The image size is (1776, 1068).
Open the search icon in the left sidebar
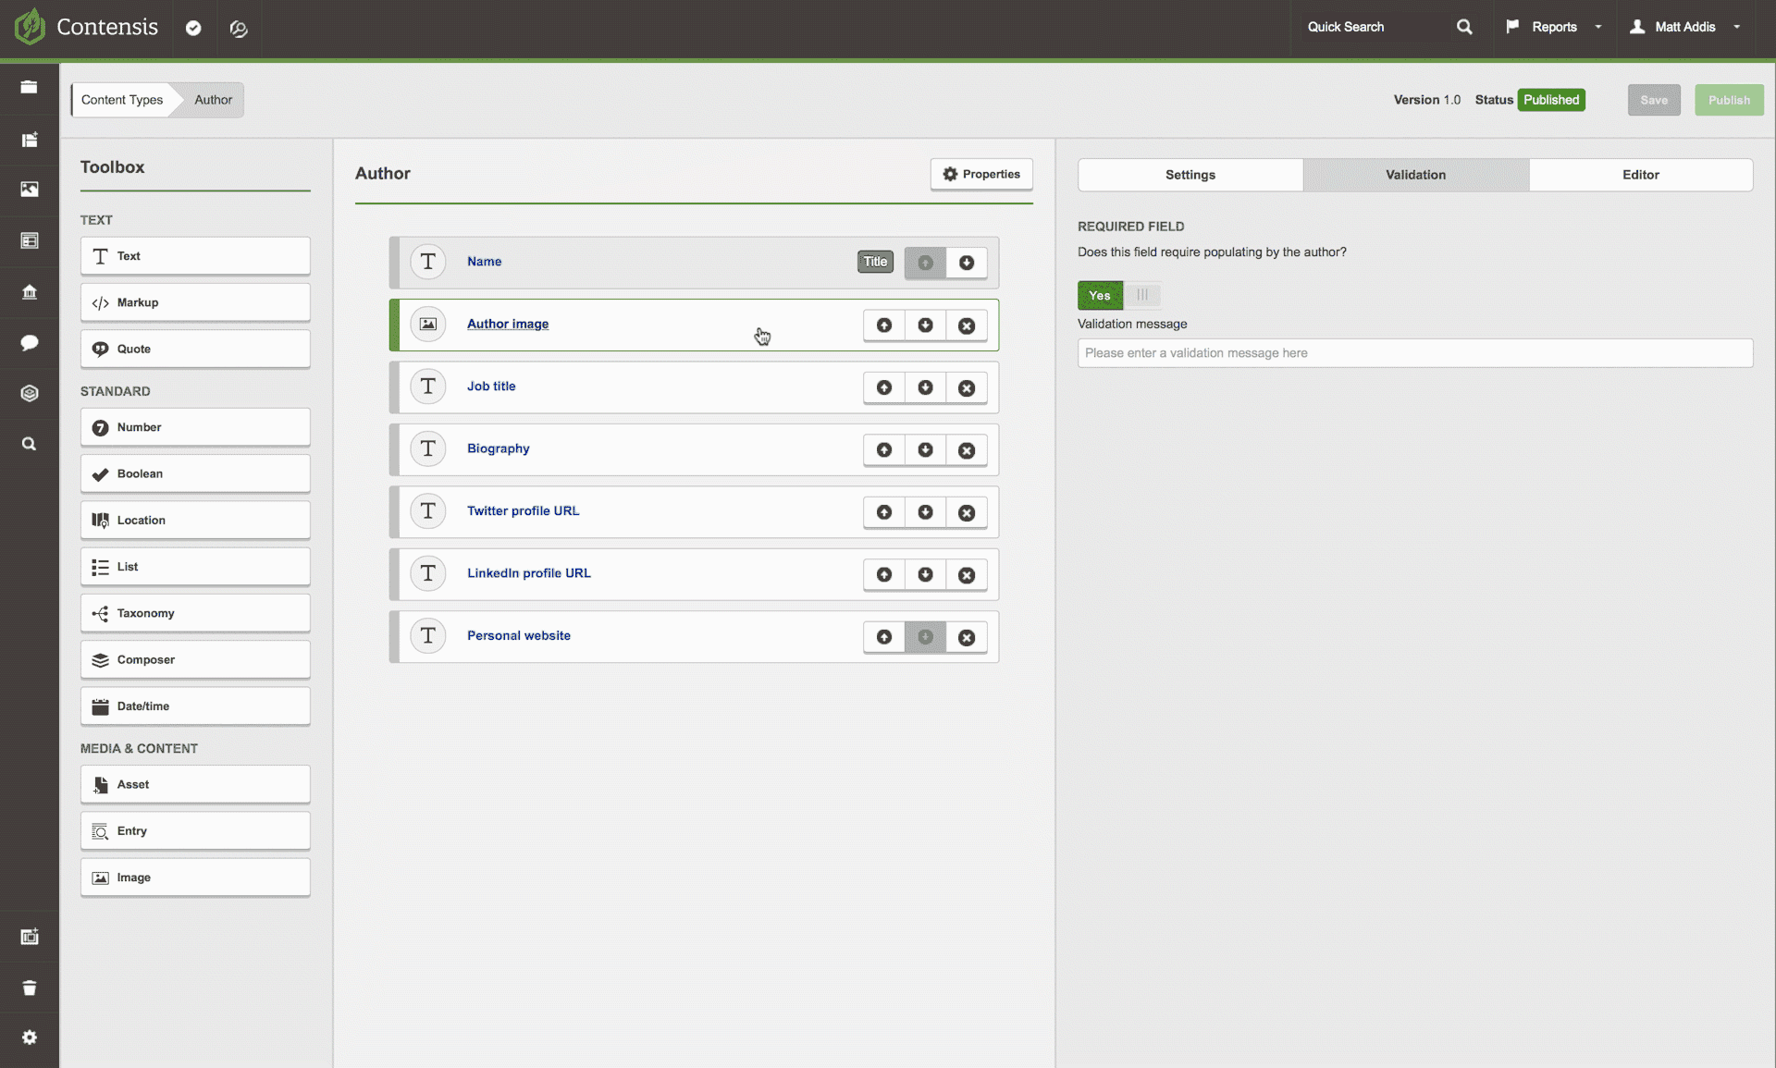click(30, 444)
